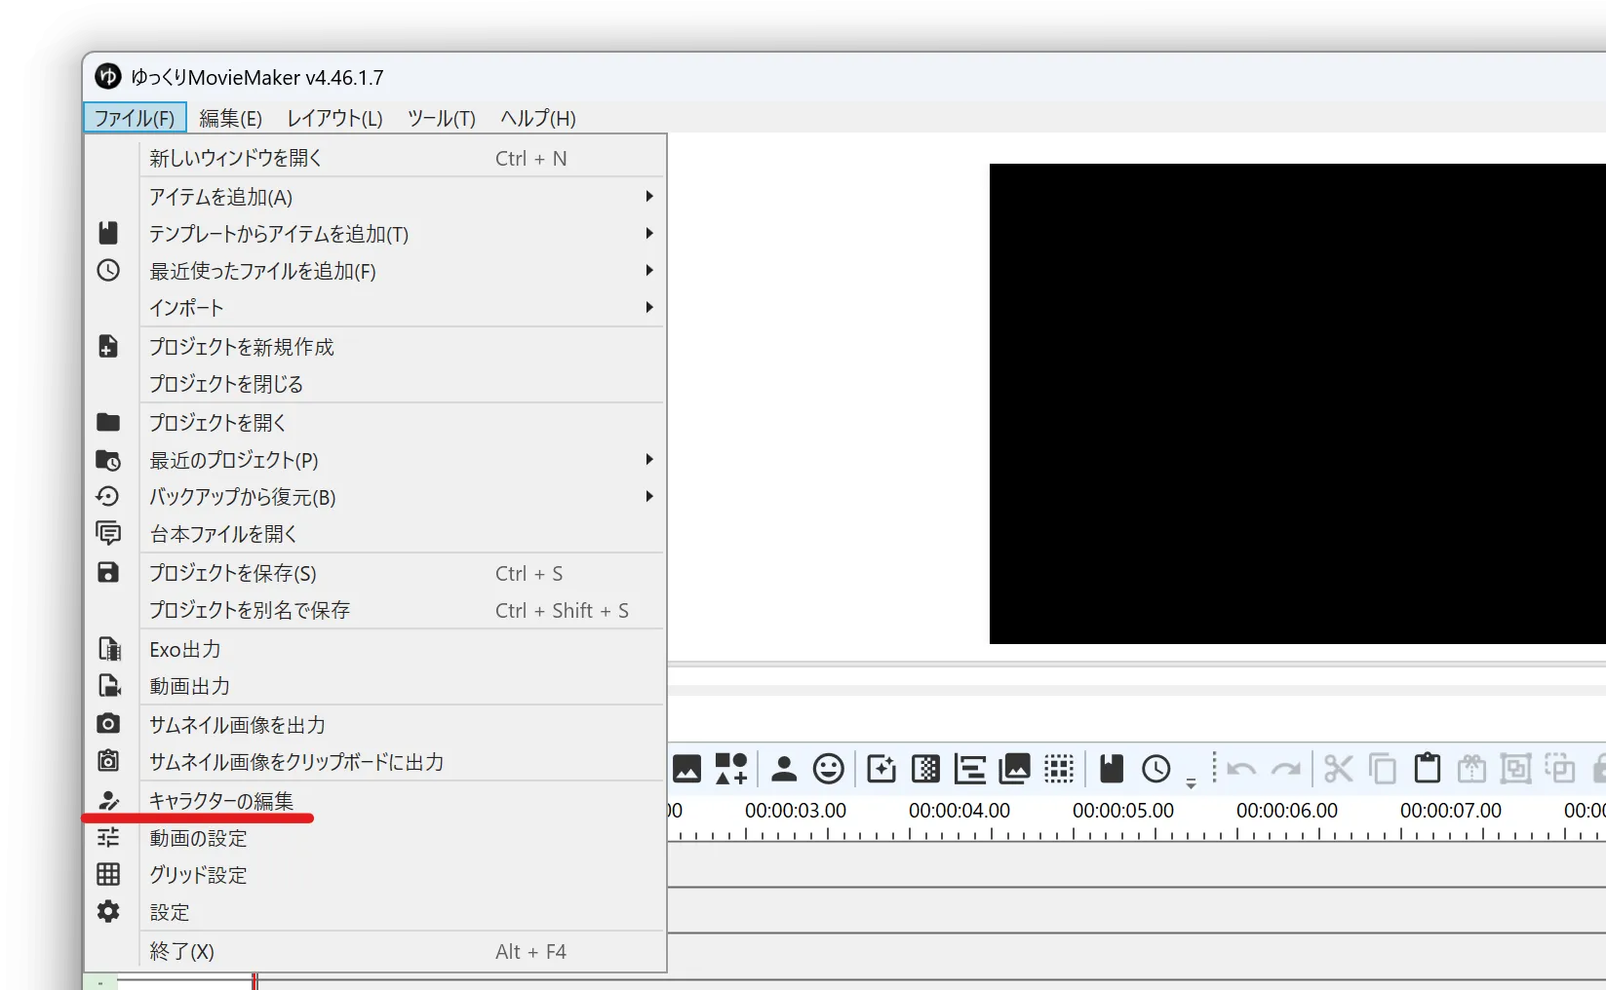The height and width of the screenshot is (990, 1606).
Task: Click the stacked images icon in timeline toolbar
Action: pyautogui.click(x=1015, y=769)
